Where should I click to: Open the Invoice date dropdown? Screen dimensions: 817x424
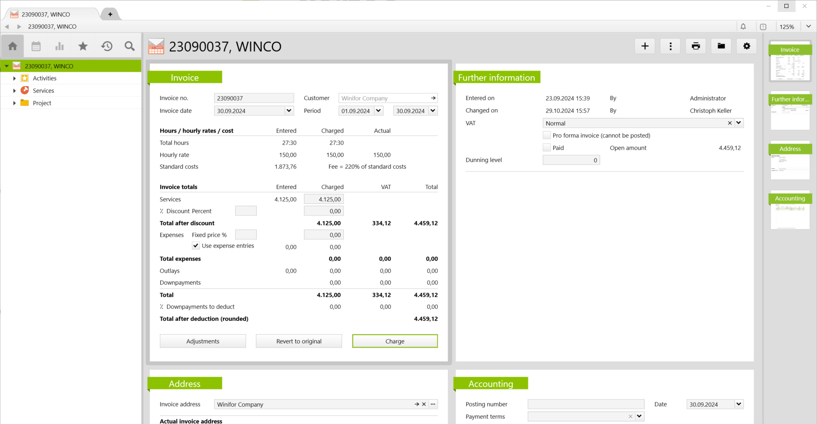tap(289, 111)
